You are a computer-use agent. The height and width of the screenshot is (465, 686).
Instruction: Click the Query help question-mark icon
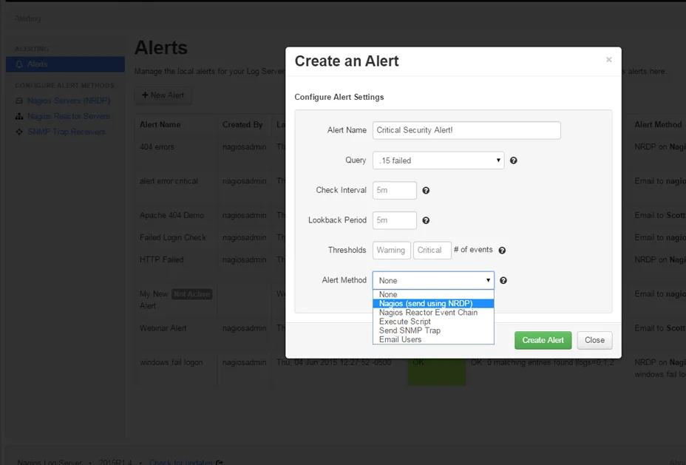(514, 160)
